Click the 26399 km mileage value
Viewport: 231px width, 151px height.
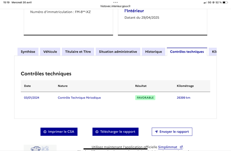[x=184, y=98]
